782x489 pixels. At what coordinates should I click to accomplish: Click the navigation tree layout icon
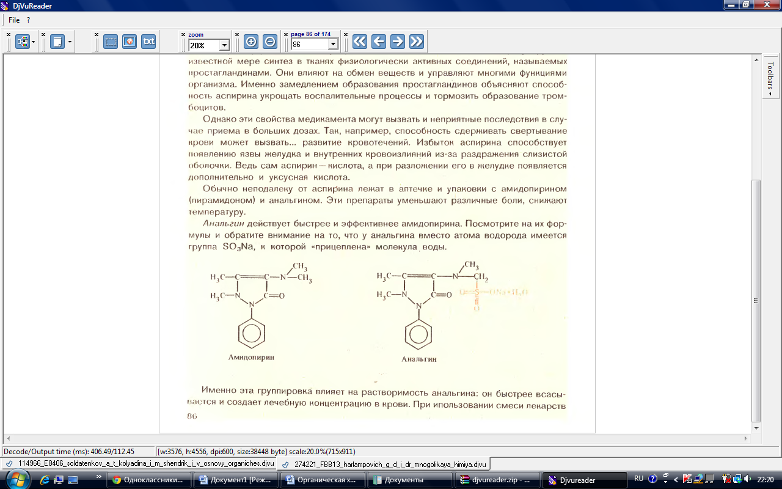click(23, 42)
